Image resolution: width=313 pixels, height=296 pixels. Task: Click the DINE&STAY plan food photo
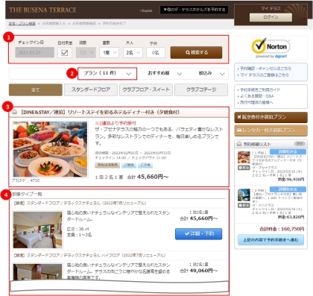click(50, 149)
